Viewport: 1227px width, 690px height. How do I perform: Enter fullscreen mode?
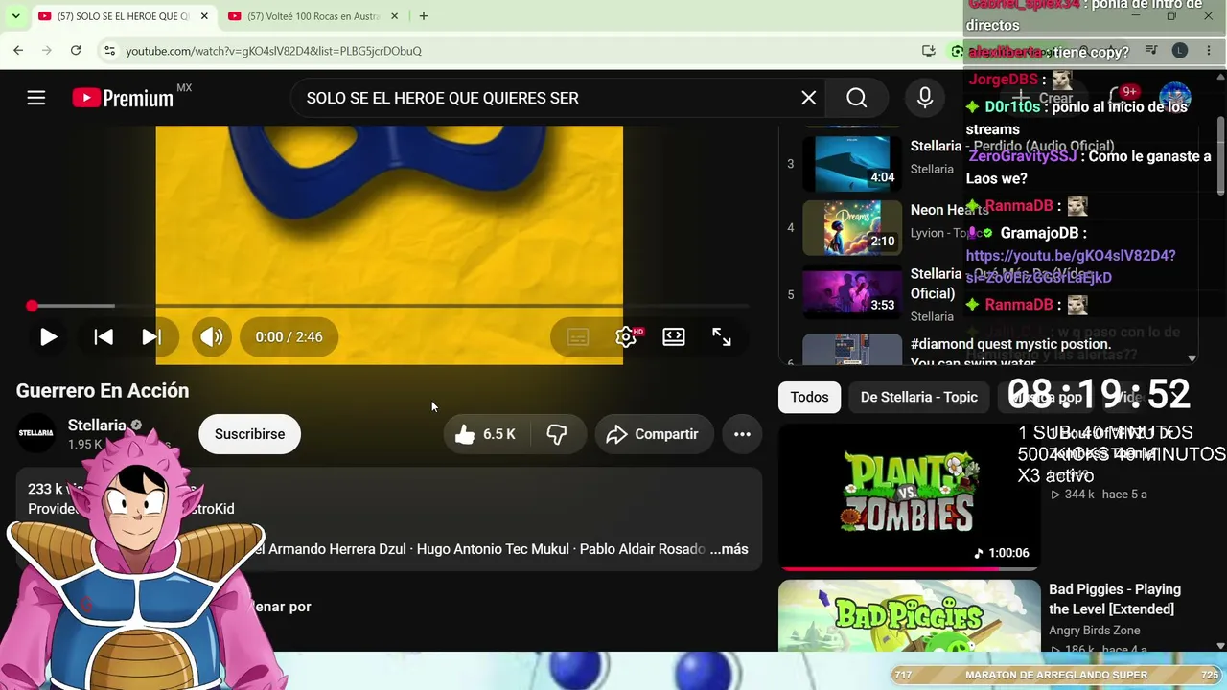pyautogui.click(x=722, y=336)
